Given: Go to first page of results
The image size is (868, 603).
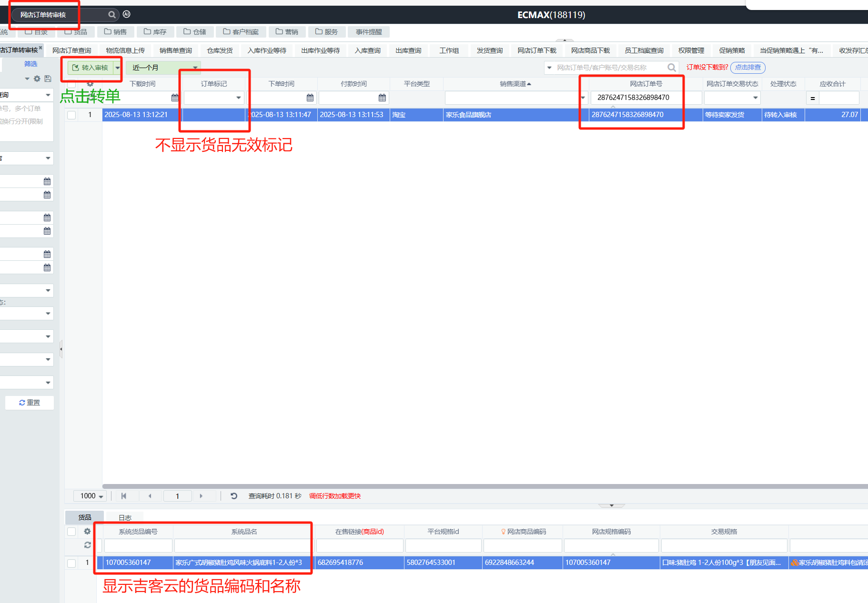Looking at the screenshot, I should pos(124,496).
